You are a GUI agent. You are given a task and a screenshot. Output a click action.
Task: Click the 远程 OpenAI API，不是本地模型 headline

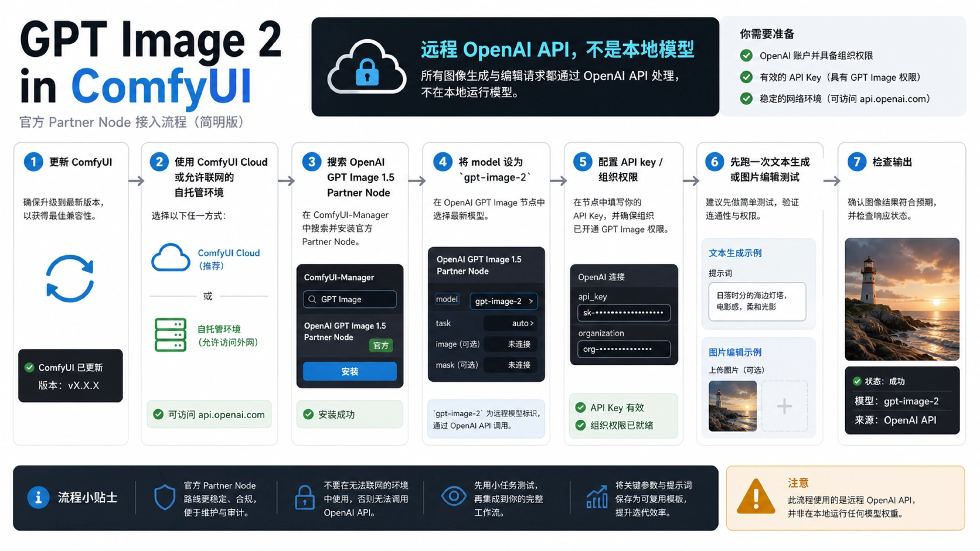coord(557,50)
